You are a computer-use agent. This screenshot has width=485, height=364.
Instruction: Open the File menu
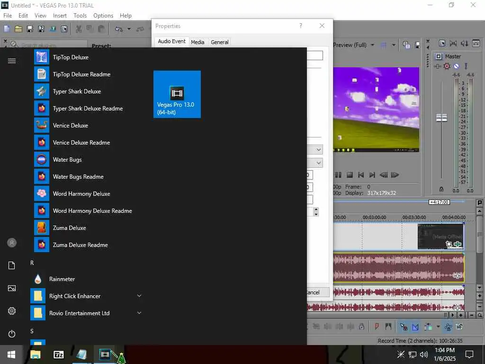(8, 16)
